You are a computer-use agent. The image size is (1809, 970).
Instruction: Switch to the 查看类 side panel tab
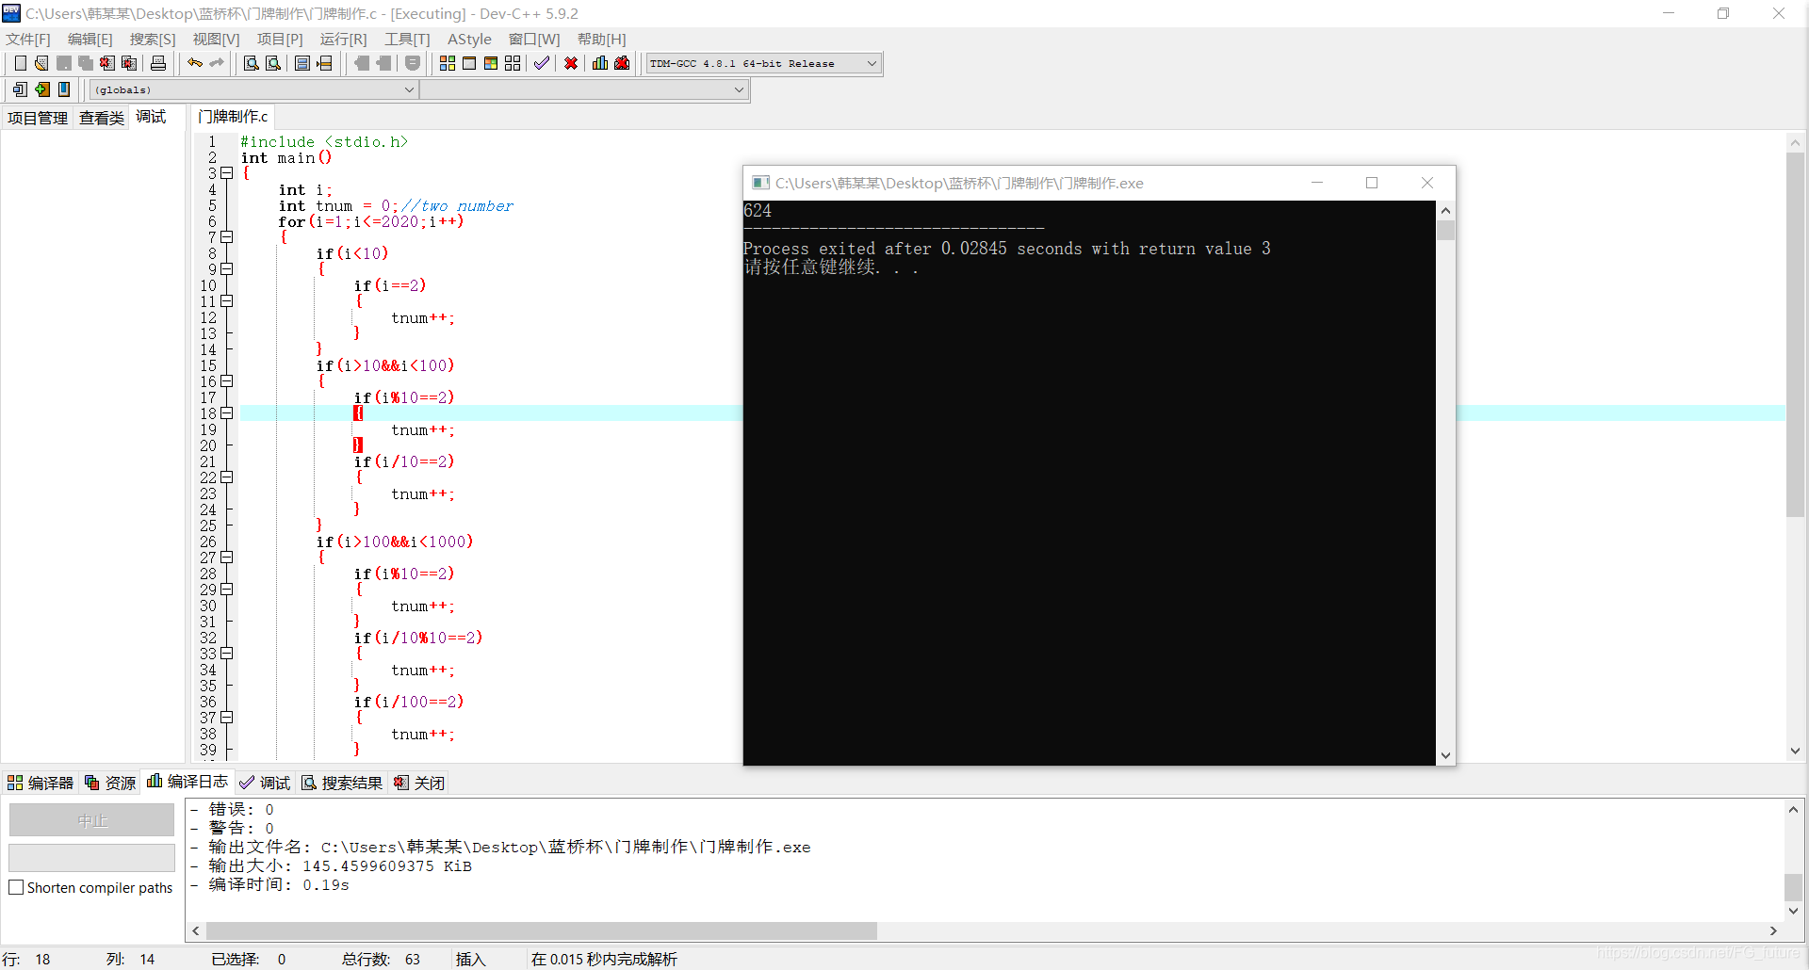point(102,118)
